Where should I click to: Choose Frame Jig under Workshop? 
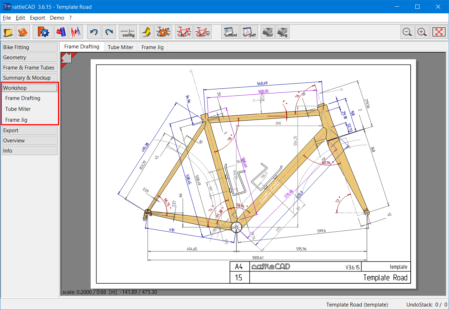click(x=16, y=120)
